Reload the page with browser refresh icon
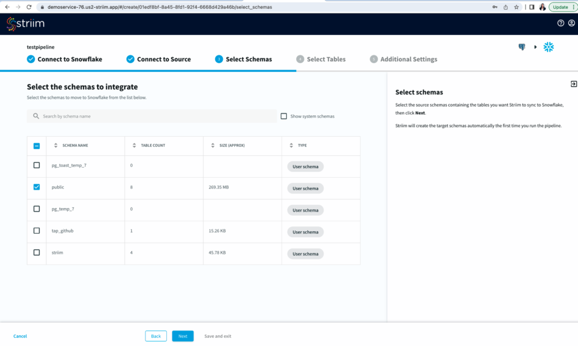The width and height of the screenshot is (578, 346). (x=29, y=7)
